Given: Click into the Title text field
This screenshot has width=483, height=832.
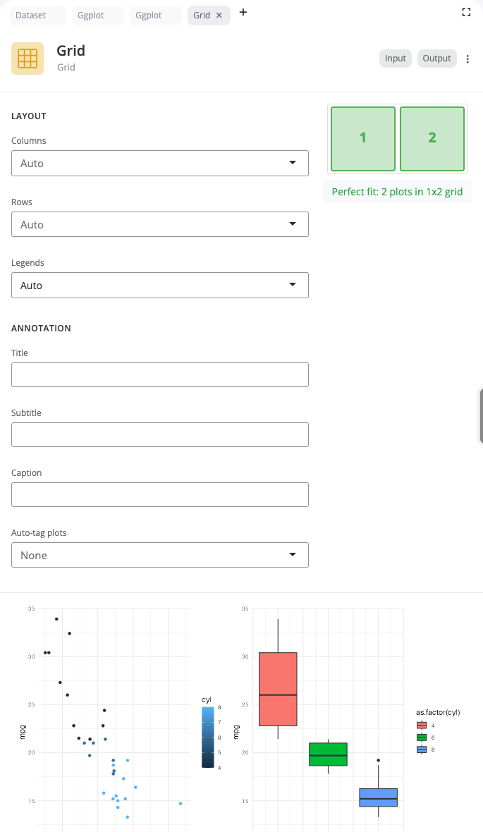Looking at the screenshot, I should pyautogui.click(x=160, y=374).
